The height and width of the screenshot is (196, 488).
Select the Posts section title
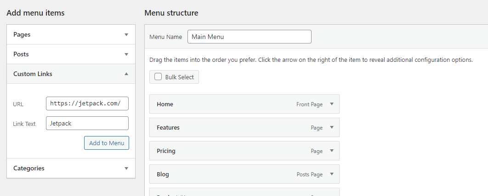pyautogui.click(x=21, y=54)
